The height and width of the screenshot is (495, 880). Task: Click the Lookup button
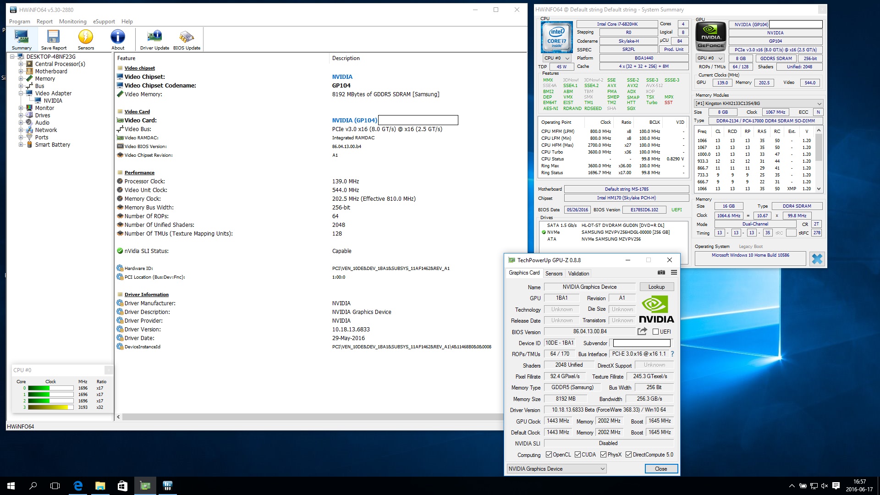click(656, 287)
